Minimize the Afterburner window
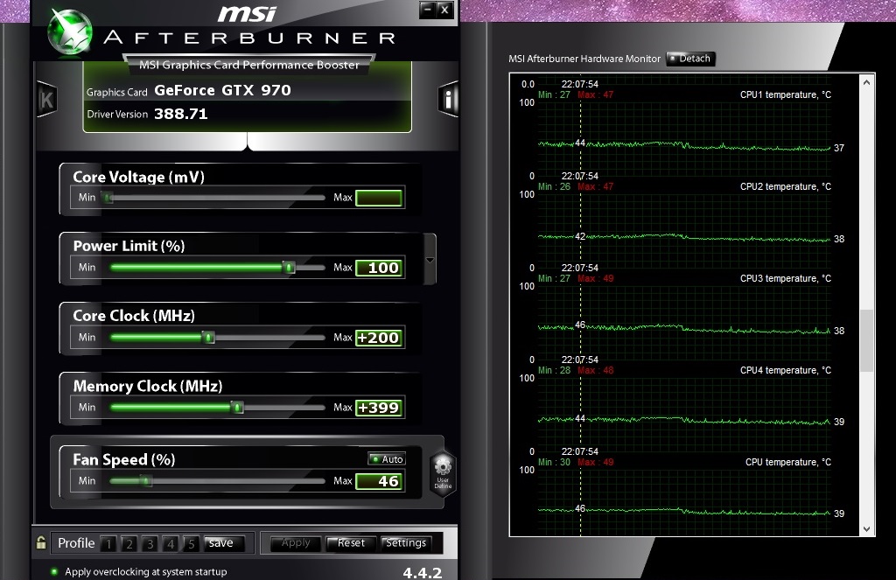This screenshot has width=896, height=580. pyautogui.click(x=427, y=10)
